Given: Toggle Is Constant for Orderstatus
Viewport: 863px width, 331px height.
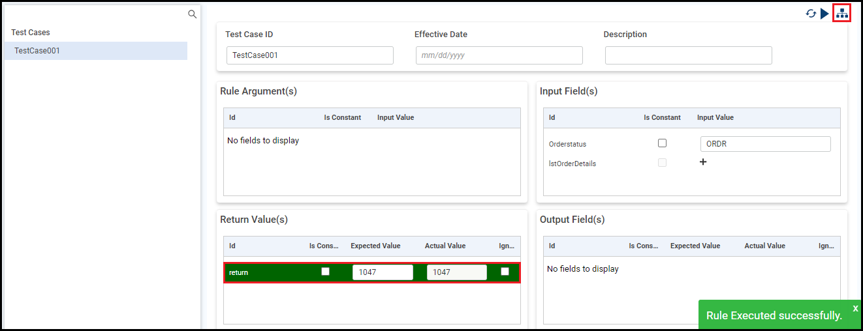Looking at the screenshot, I should (662, 143).
